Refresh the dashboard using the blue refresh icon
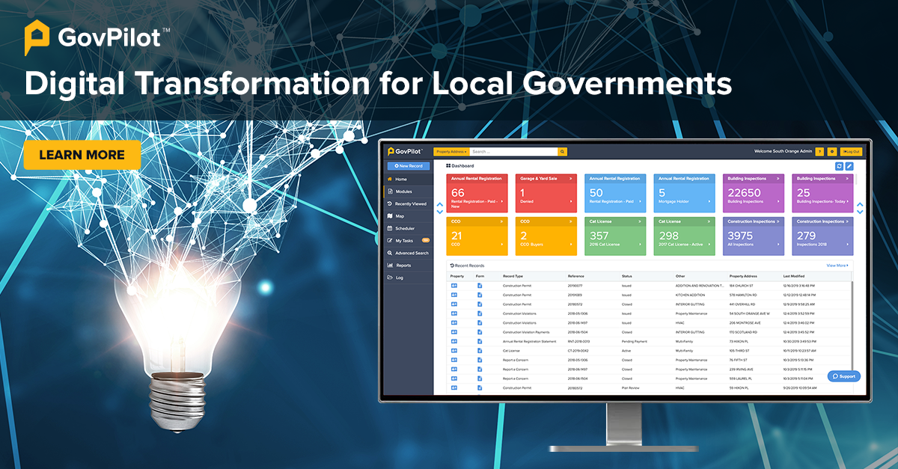Viewport: 898px width, 469px height. pos(839,165)
